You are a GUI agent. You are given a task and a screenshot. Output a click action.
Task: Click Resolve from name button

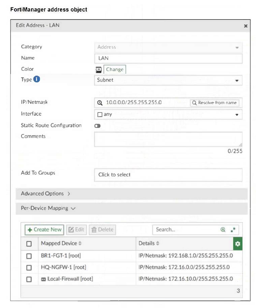[x=214, y=103]
